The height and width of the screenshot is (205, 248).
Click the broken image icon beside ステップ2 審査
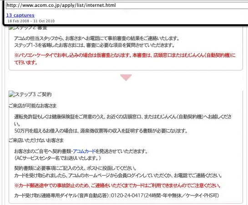12,28
